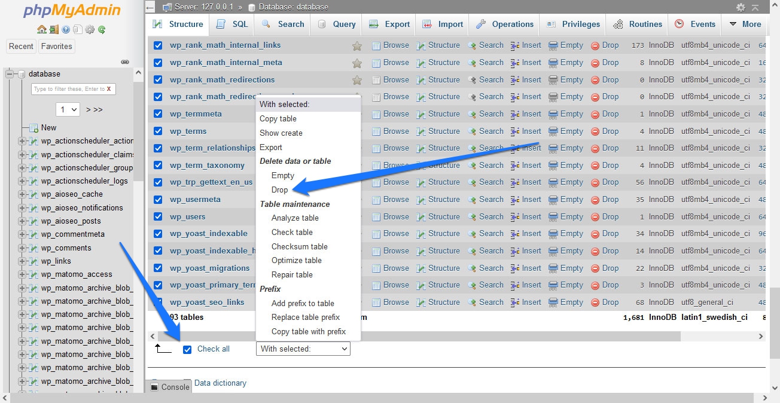The height and width of the screenshot is (403, 780).
Task: Expand the wp_commentmeta tree node
Action: click(22, 234)
